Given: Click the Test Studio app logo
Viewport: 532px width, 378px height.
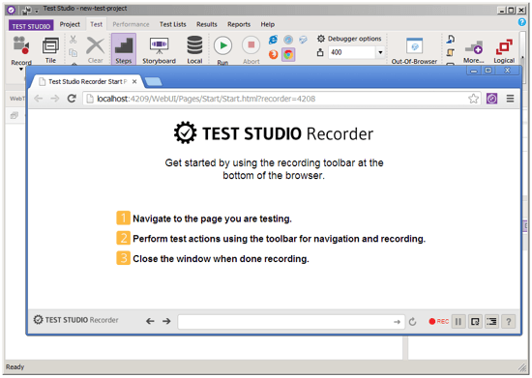Looking at the screenshot, I should pyautogui.click(x=11, y=11).
